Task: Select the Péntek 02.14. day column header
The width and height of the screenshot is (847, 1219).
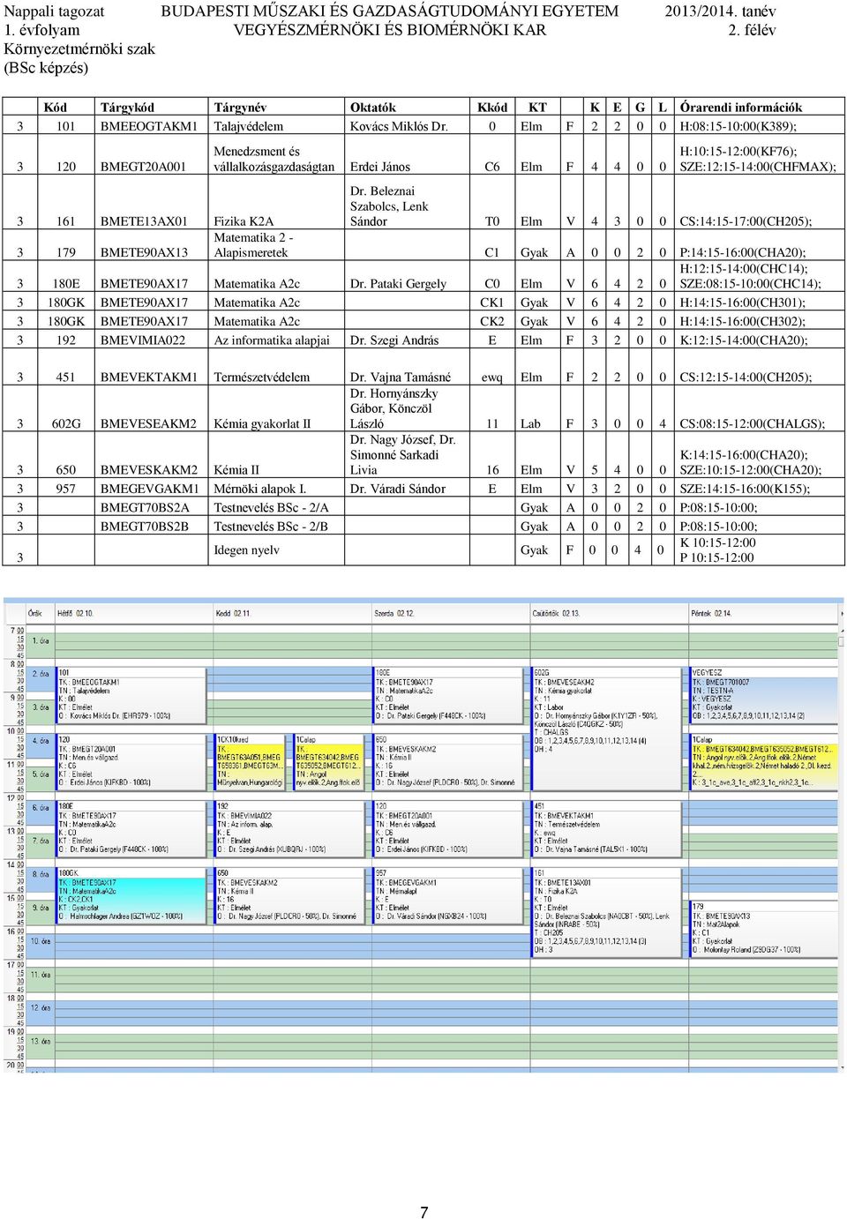Action: point(763,613)
